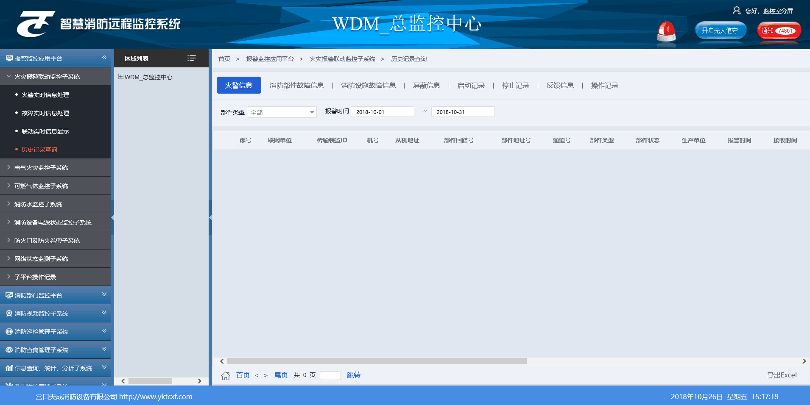
Task: Click the 开启无人值守 button
Action: [x=720, y=31]
